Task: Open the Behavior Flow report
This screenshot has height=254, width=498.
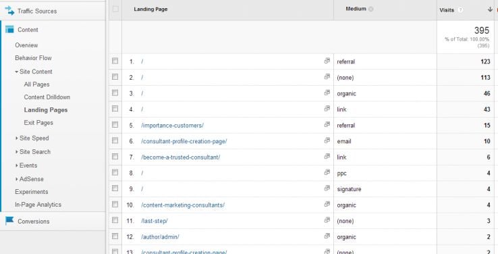Action: pos(33,58)
